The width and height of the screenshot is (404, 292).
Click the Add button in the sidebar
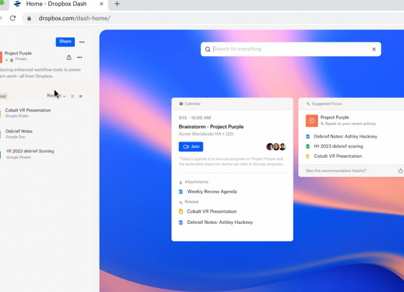click(x=3, y=96)
